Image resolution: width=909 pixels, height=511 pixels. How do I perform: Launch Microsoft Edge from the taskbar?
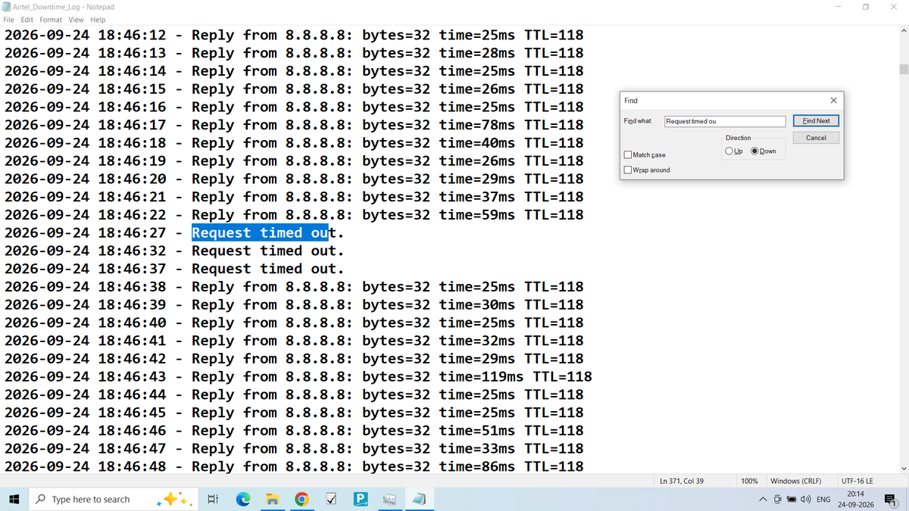pos(243,499)
